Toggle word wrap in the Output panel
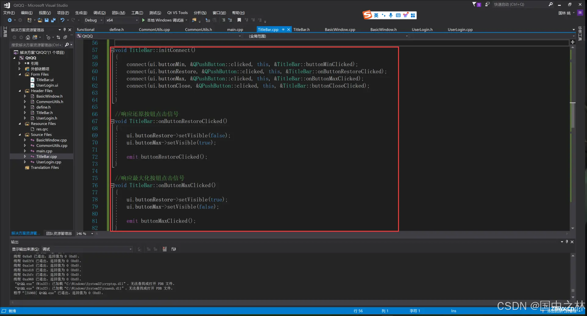587x316 pixels. (173, 249)
